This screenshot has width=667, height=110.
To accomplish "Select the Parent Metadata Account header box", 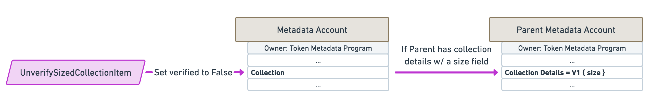I will (x=566, y=30).
